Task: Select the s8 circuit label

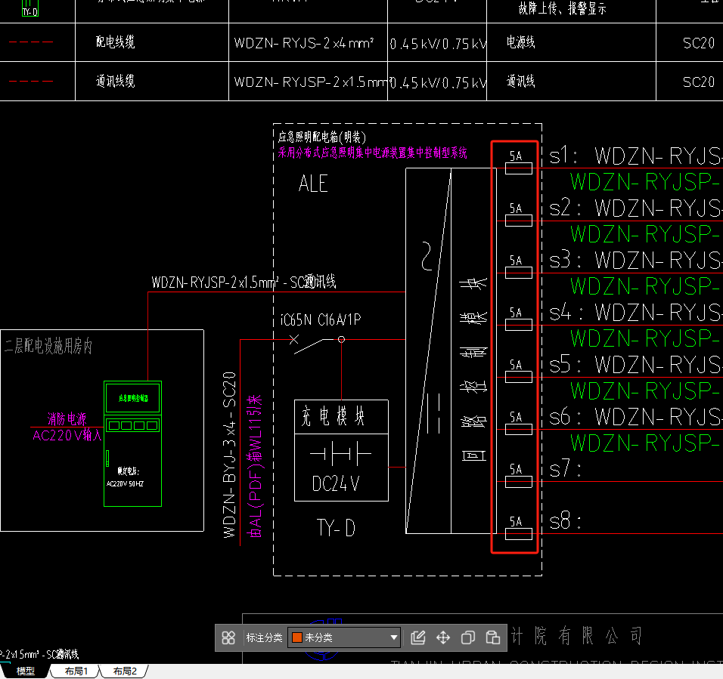Action: (x=564, y=522)
